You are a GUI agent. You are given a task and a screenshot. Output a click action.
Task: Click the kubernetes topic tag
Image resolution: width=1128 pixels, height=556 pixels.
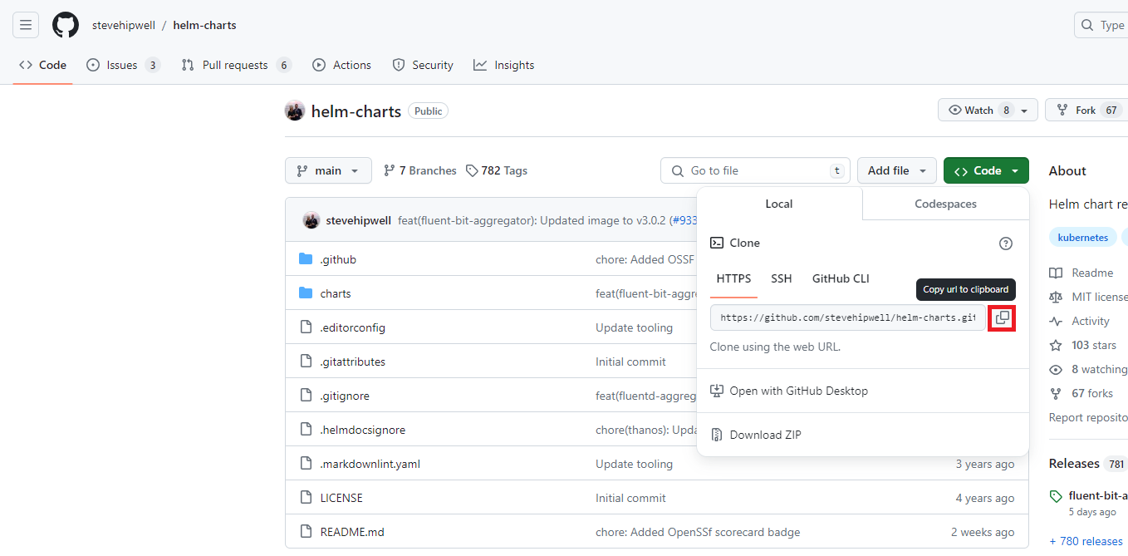(1082, 237)
